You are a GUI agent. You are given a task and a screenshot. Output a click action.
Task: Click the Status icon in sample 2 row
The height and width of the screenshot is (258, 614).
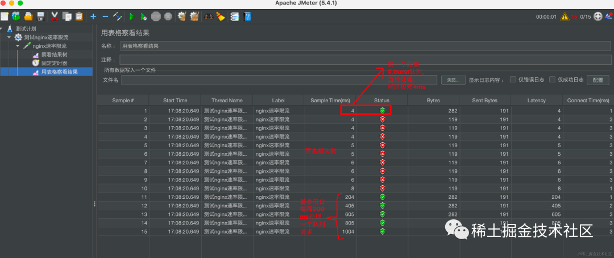[x=383, y=119]
